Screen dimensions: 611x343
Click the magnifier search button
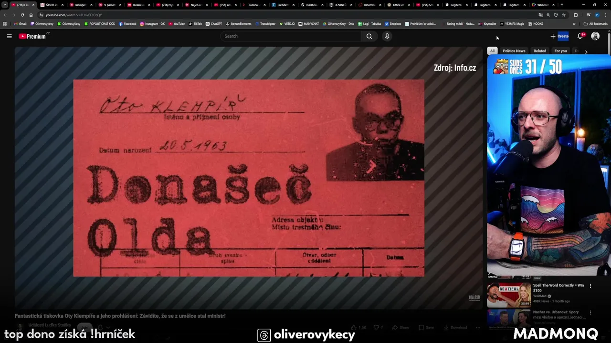coord(369,36)
